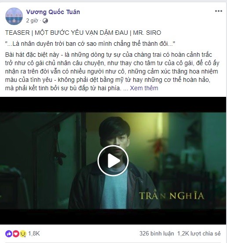Expand post text with 'Xem thêm'
Image resolution: width=227 pixels, height=243 pixels.
point(144,88)
